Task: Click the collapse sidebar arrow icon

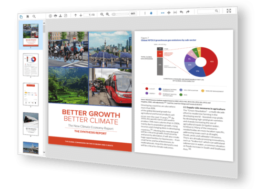Action: (50, 16)
